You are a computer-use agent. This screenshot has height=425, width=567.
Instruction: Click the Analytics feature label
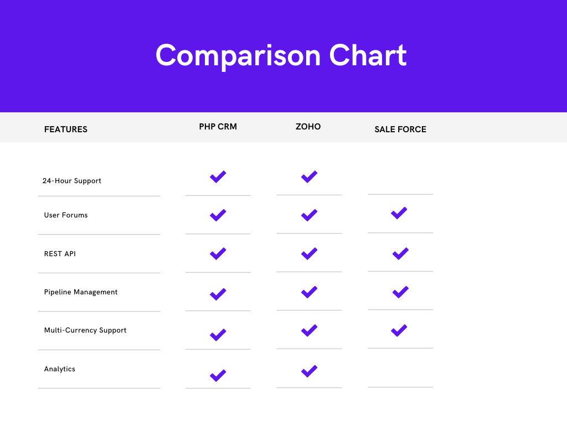click(x=60, y=369)
